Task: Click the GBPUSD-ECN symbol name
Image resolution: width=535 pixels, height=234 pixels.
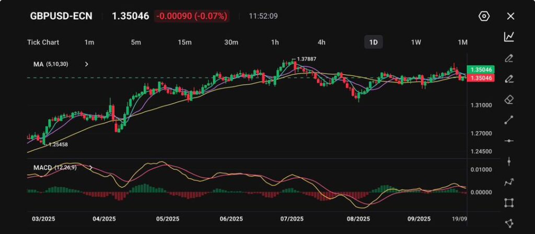Action: point(61,16)
